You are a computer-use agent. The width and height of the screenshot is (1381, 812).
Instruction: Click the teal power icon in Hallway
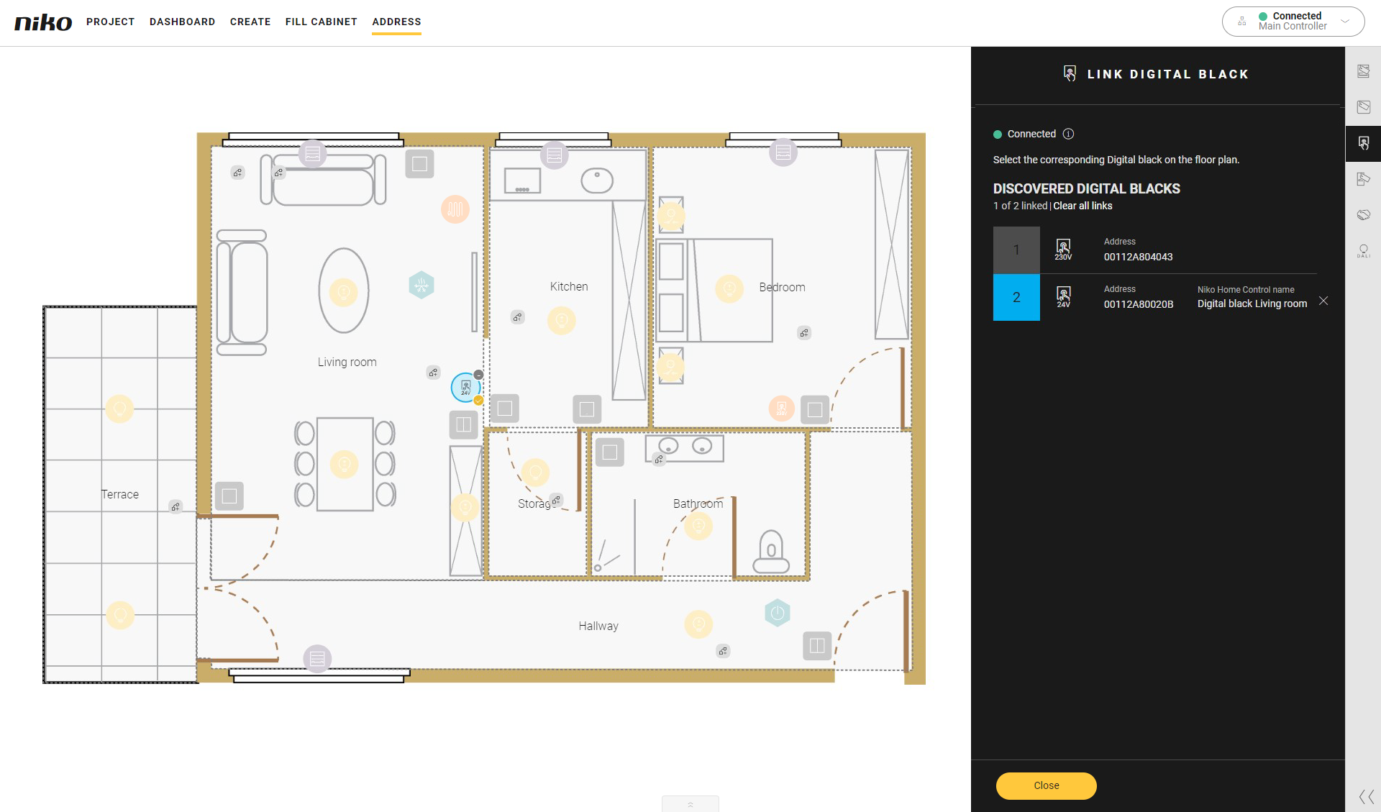(x=777, y=613)
